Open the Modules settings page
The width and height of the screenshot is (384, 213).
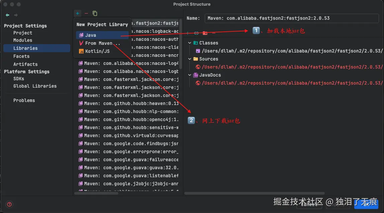pos(23,40)
